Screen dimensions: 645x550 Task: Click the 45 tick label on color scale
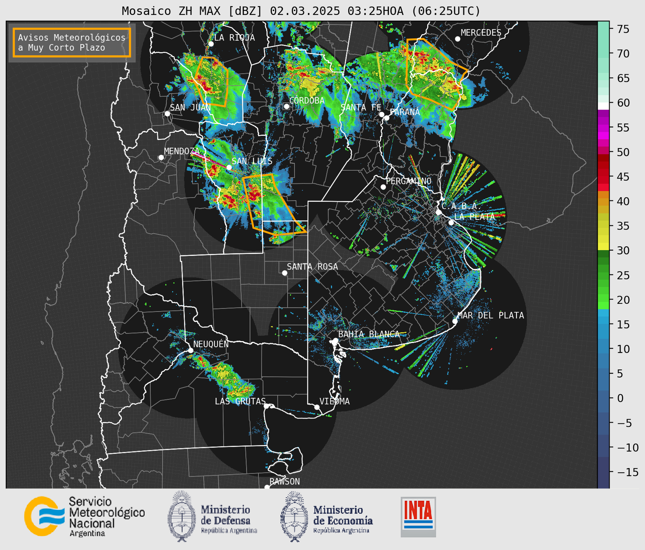(x=623, y=177)
